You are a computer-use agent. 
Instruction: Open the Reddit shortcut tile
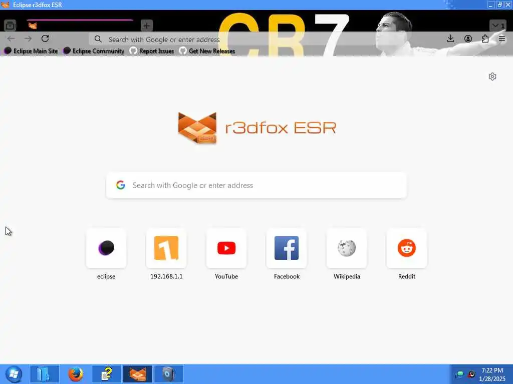(x=407, y=248)
